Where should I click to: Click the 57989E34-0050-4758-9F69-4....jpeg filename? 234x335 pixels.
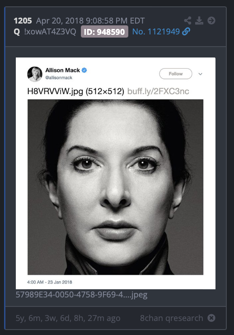(x=81, y=295)
